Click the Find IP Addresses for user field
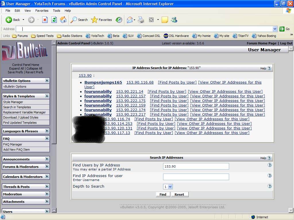The image size is (294, 220). pyautogui.click(x=196, y=177)
